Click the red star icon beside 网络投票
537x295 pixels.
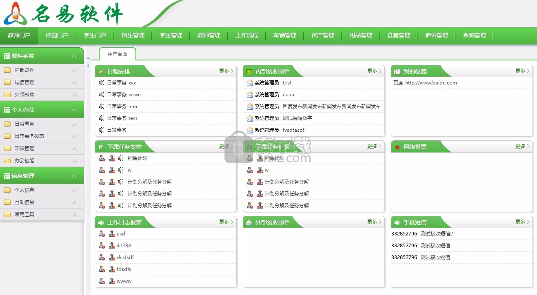[x=397, y=147]
